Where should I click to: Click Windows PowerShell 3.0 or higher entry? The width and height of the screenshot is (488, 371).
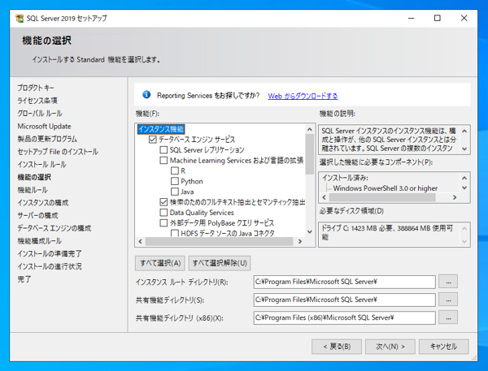click(385, 188)
